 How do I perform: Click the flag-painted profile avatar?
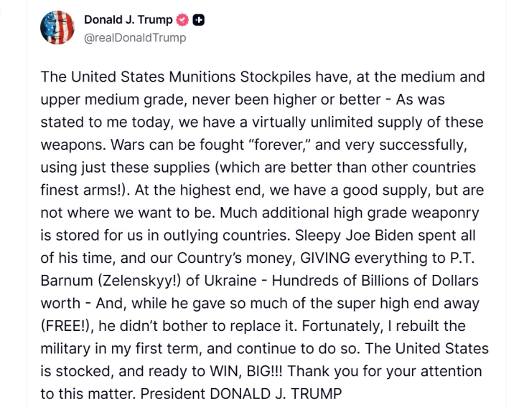click(57, 28)
